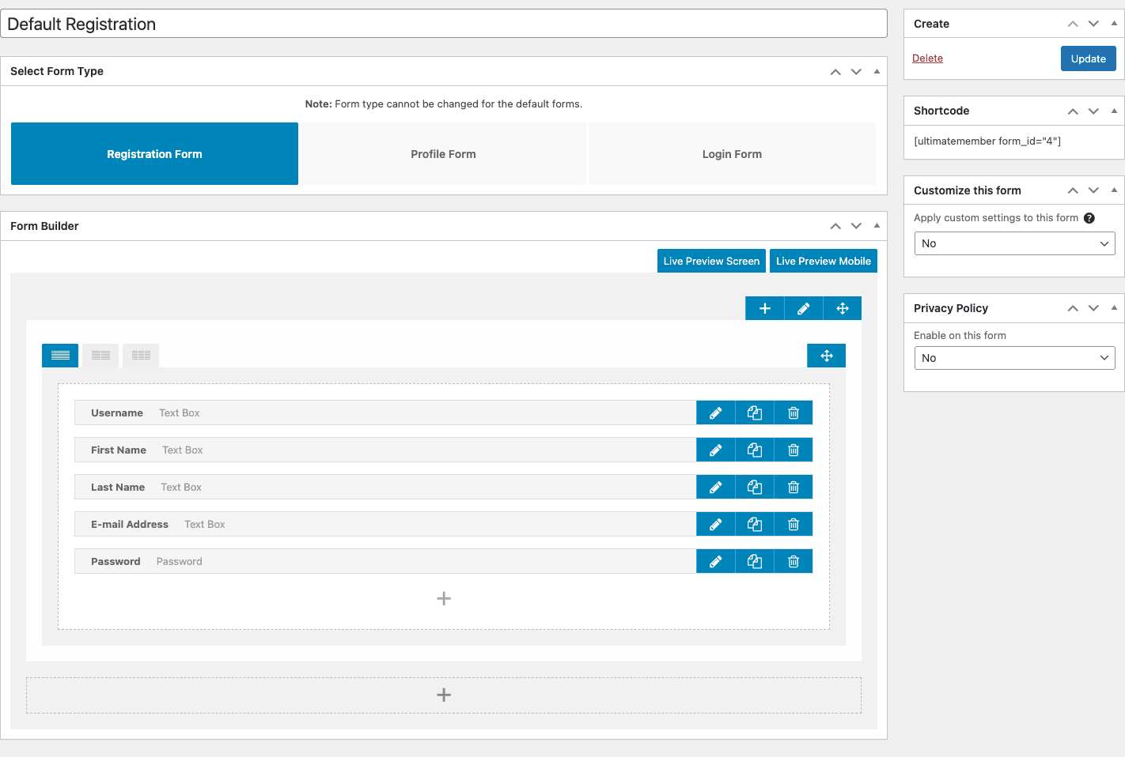
Task: Open Apply custom settings dropdown
Action: (x=1014, y=243)
